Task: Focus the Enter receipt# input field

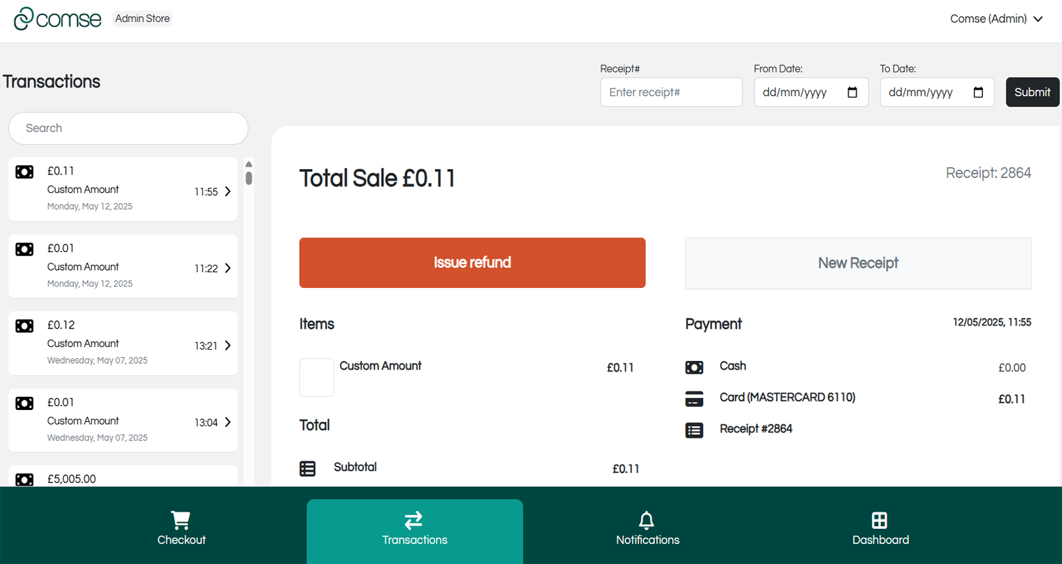Action: tap(670, 92)
